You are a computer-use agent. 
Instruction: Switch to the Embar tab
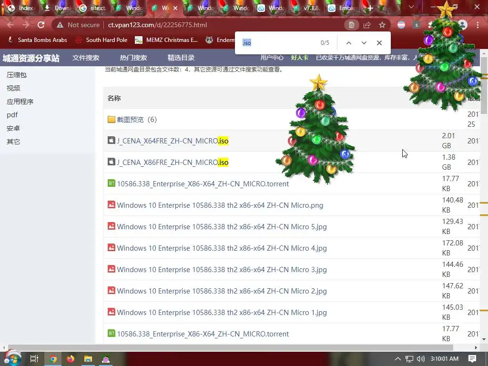[342, 8]
